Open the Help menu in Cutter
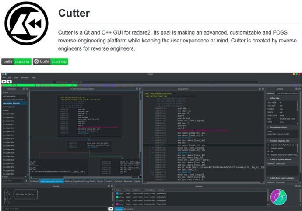Image resolution: width=302 pixels, height=211 pixels. (x=34, y=78)
